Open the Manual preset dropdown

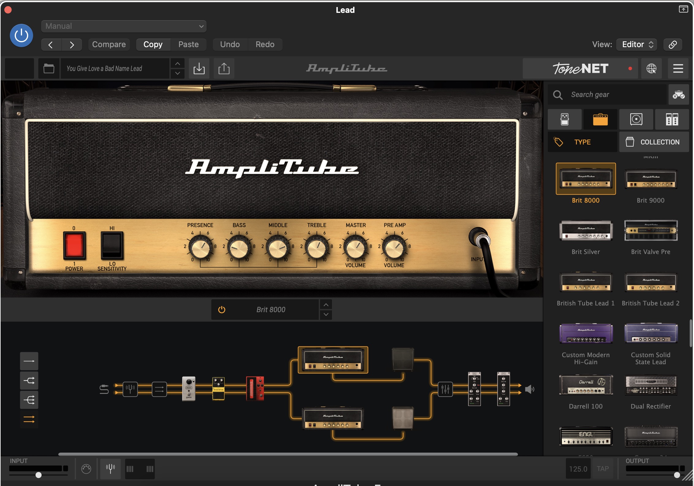pyautogui.click(x=124, y=26)
